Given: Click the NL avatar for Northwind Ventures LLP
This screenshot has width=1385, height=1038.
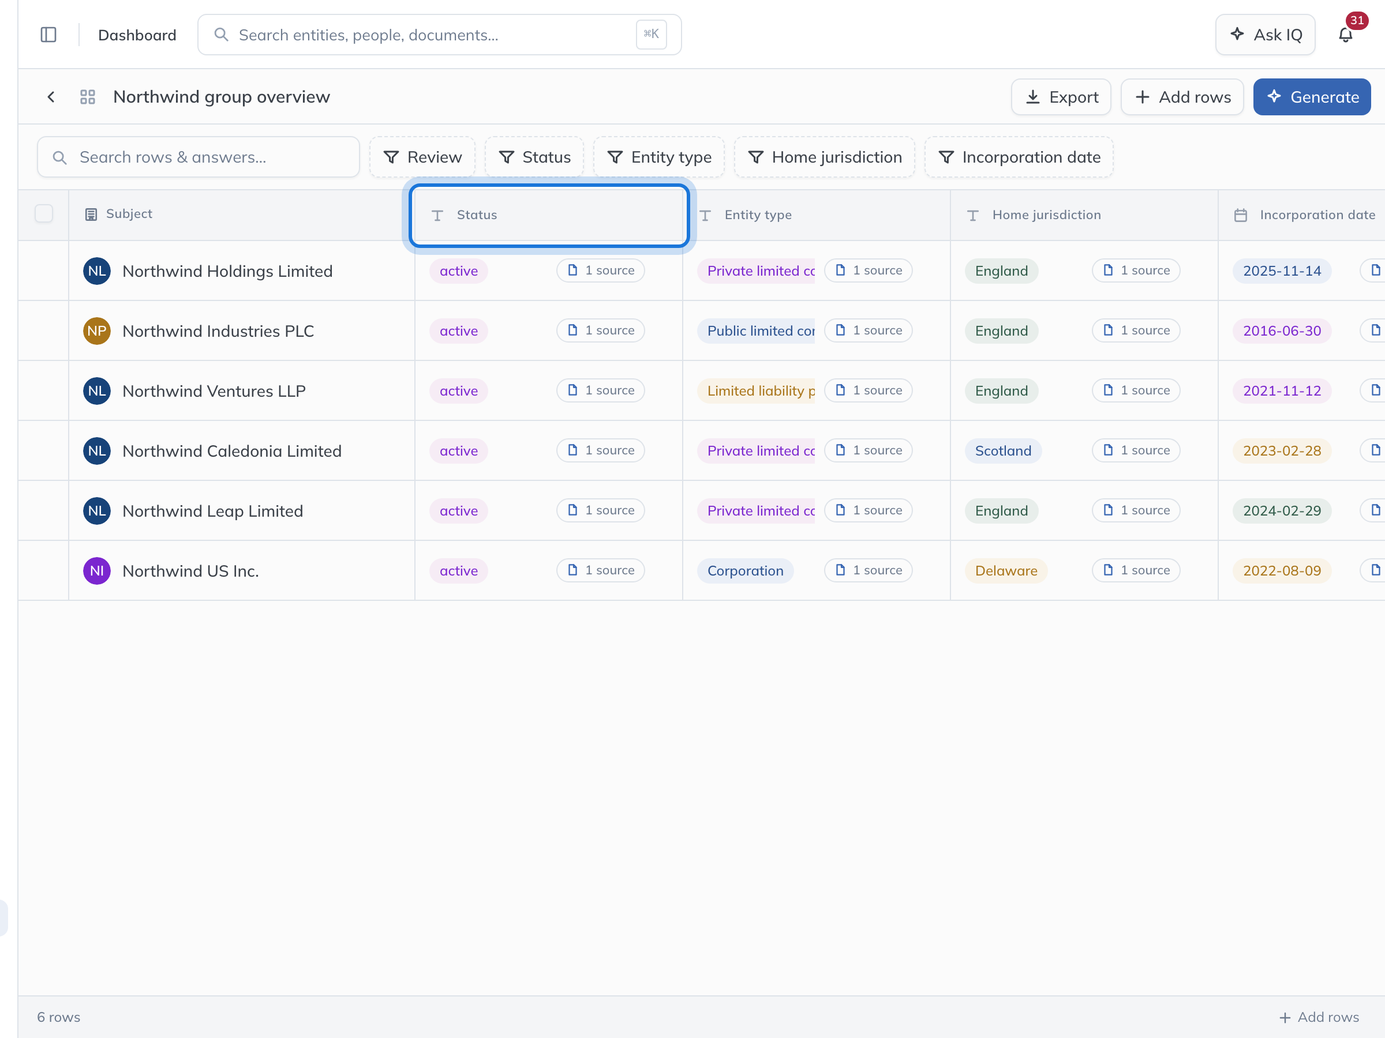Looking at the screenshot, I should pos(97,391).
